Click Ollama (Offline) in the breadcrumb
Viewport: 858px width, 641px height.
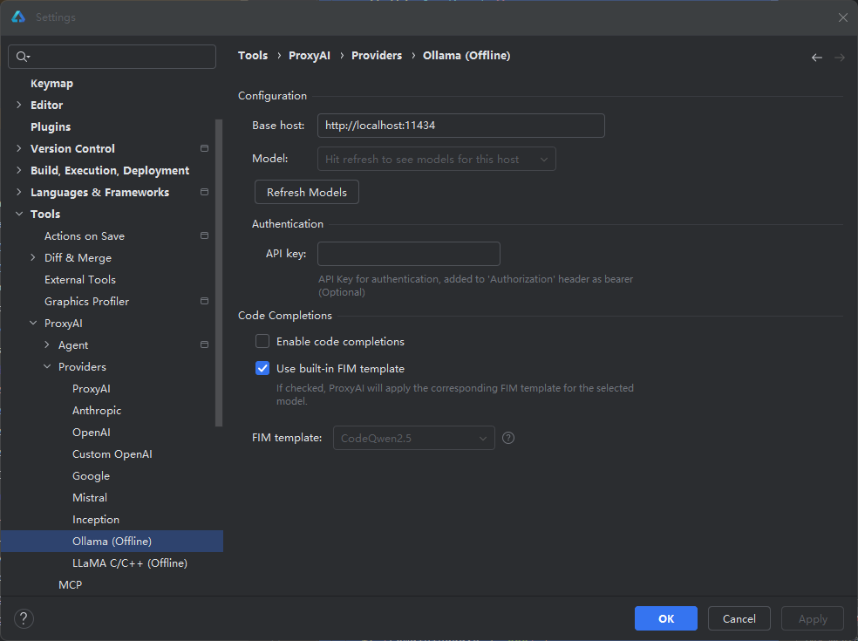coord(466,55)
